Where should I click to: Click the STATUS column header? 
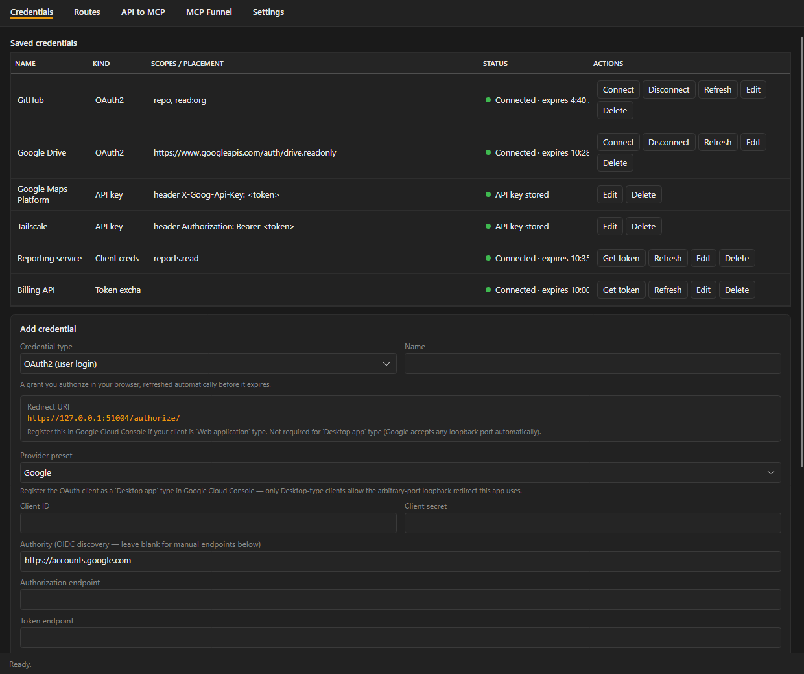pos(495,64)
